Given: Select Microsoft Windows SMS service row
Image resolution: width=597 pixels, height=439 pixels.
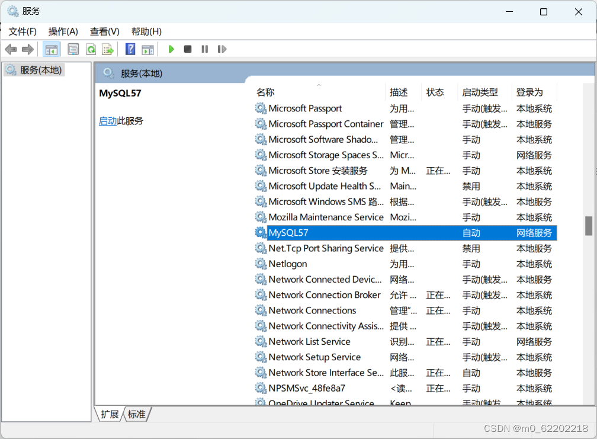Looking at the screenshot, I should (x=406, y=202).
